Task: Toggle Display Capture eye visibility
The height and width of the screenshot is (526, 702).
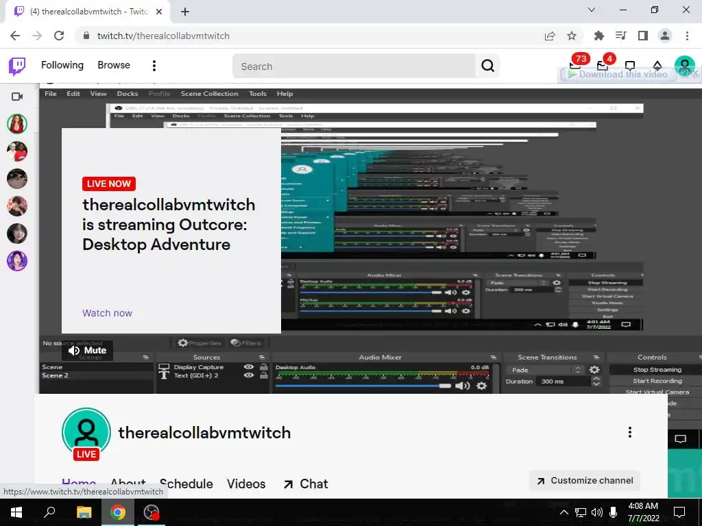Action: pos(248,367)
